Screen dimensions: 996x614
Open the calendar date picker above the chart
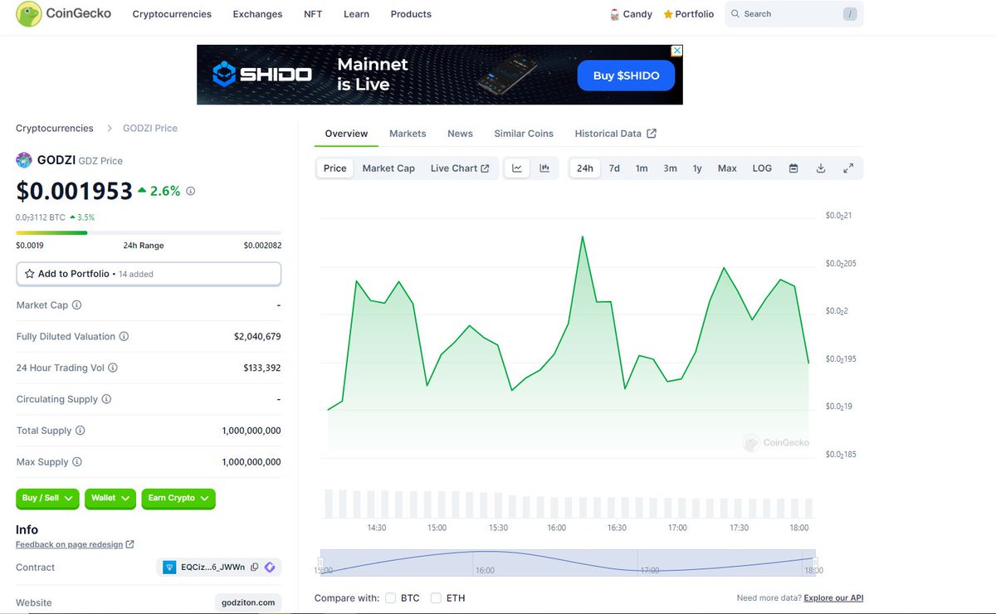coord(793,168)
